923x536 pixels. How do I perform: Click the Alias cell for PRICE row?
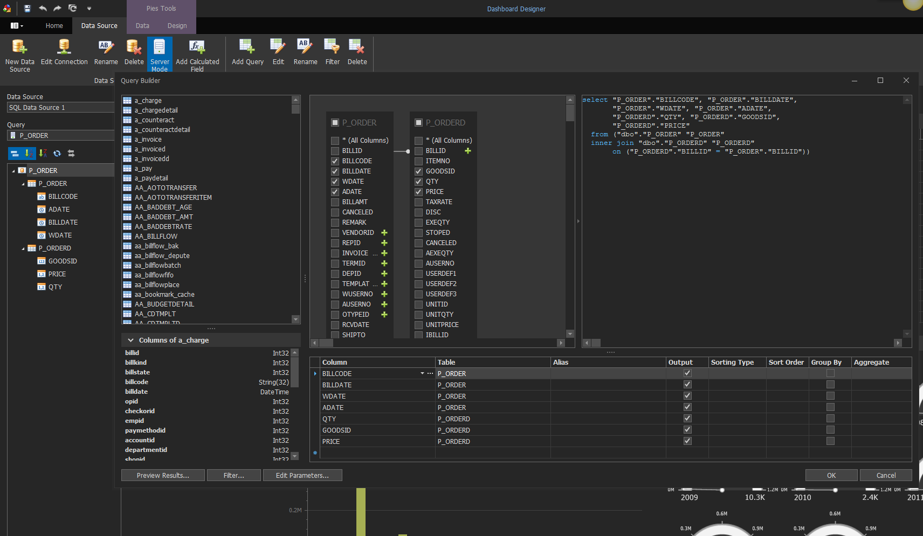coord(608,441)
